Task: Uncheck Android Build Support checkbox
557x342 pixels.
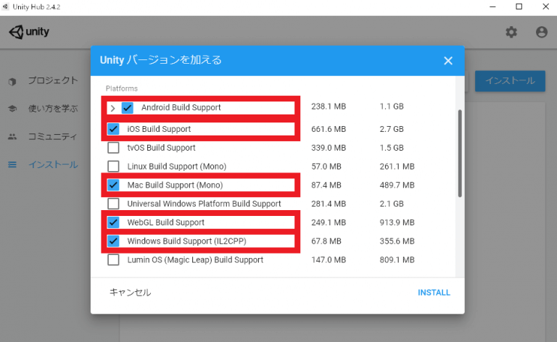Action: pos(128,108)
